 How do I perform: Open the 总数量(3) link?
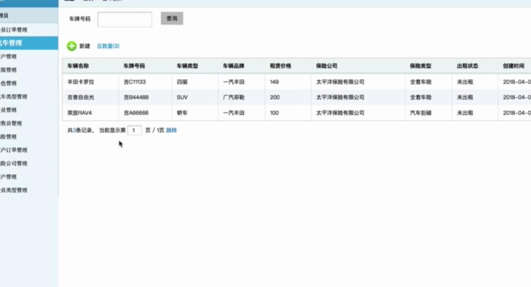108,46
